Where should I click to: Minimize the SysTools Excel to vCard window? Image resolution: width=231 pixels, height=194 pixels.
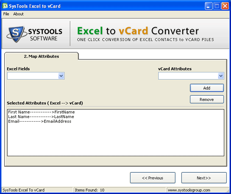click(208, 6)
